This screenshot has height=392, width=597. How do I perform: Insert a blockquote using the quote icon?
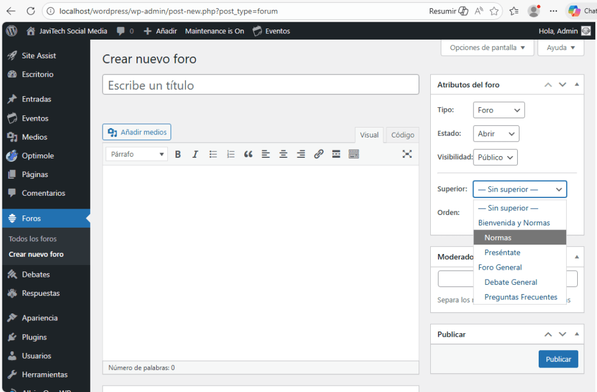pos(248,154)
